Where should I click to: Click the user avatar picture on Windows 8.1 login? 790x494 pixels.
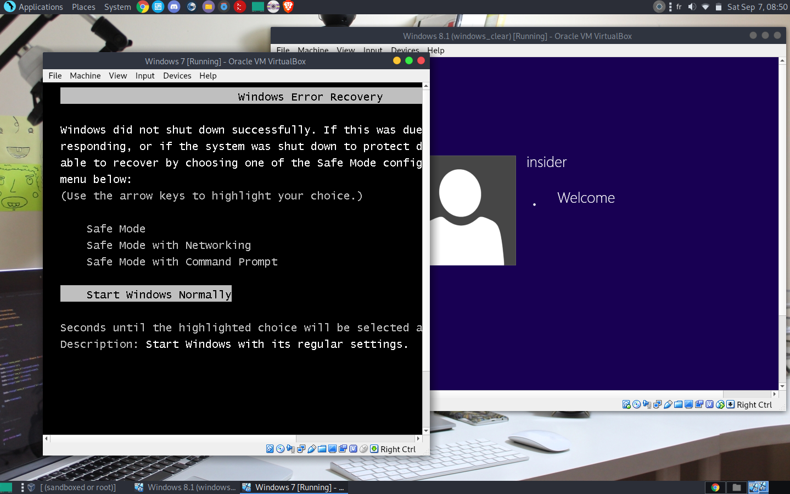click(473, 210)
